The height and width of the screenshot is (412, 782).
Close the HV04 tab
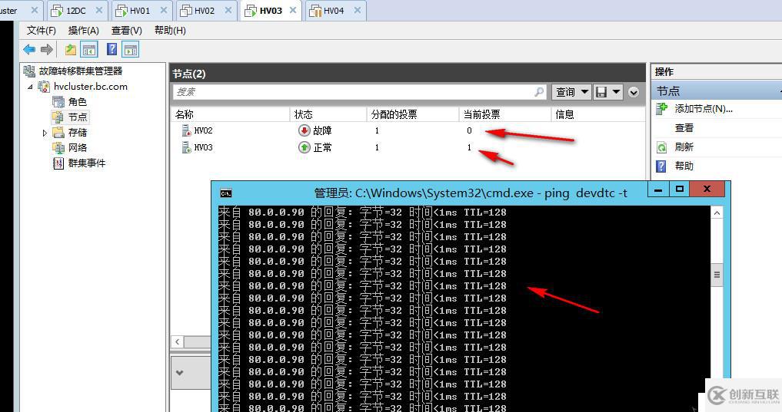357,10
